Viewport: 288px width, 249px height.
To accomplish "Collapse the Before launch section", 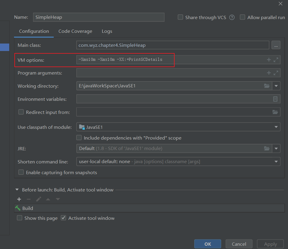I will point(17,190).
